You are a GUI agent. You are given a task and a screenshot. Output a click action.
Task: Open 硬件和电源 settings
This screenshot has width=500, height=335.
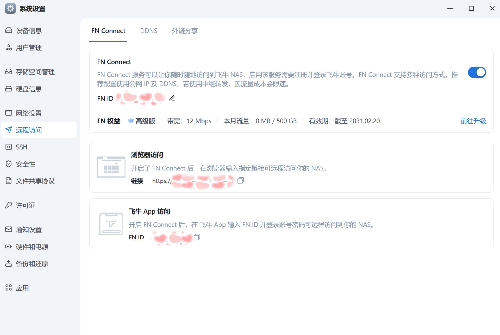pos(32,247)
